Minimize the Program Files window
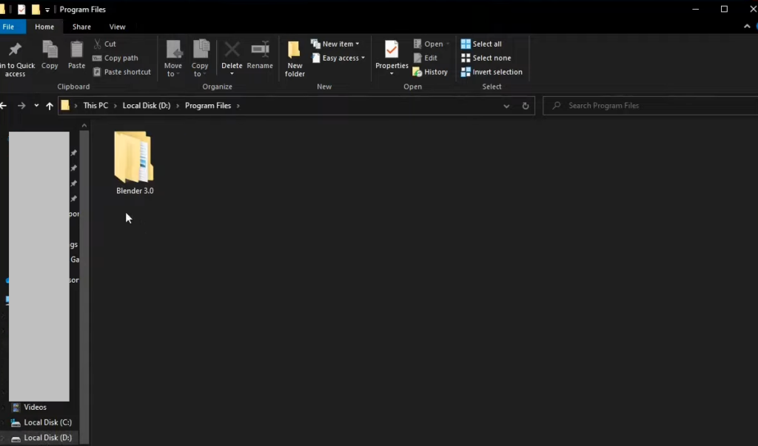758x446 pixels. (696, 9)
